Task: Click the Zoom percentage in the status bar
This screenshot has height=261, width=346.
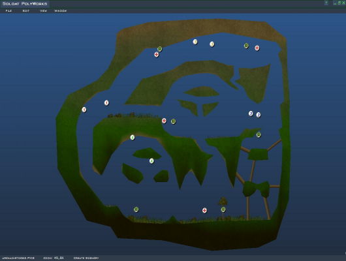Action: (x=54, y=258)
